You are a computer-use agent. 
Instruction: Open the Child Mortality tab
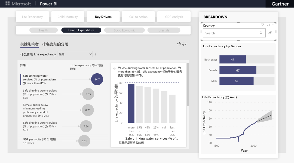68,17
